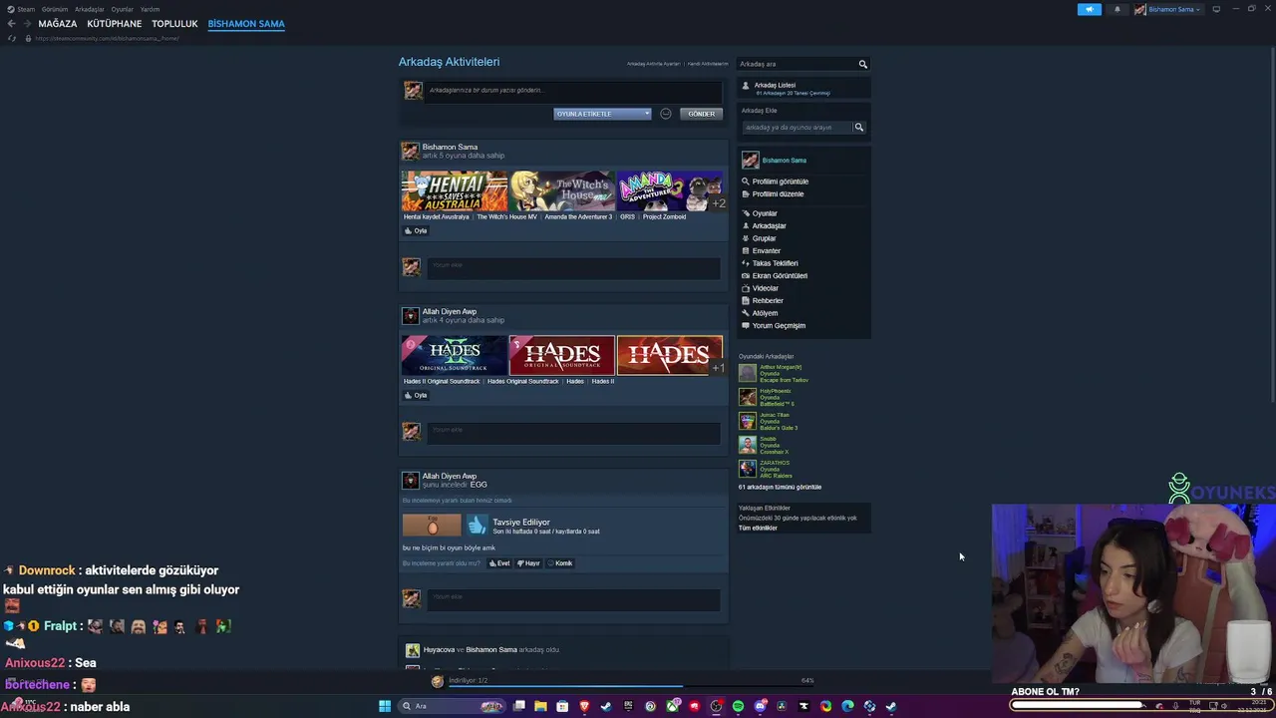Open the Project Zomboid game link
The height and width of the screenshot is (718, 1276).
664,216
